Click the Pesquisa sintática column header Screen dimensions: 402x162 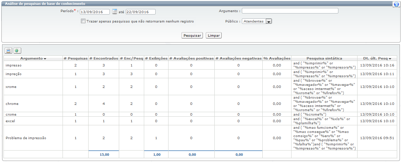click(324, 58)
